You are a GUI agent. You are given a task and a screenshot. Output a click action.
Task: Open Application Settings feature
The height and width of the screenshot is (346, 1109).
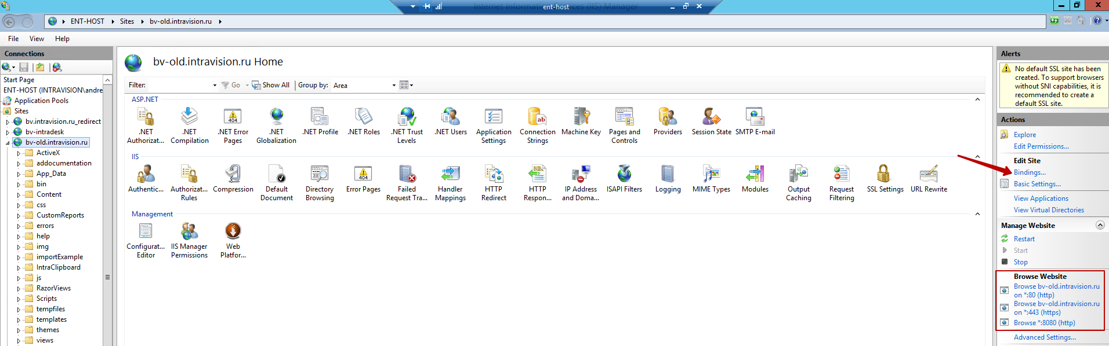point(494,125)
